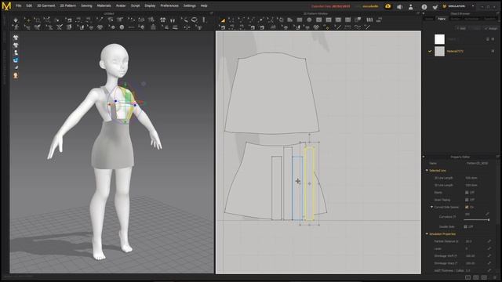Choose the Ellipse pattern tool in 2D toolbar
502x282 pixels.
pyautogui.click(x=309, y=20)
